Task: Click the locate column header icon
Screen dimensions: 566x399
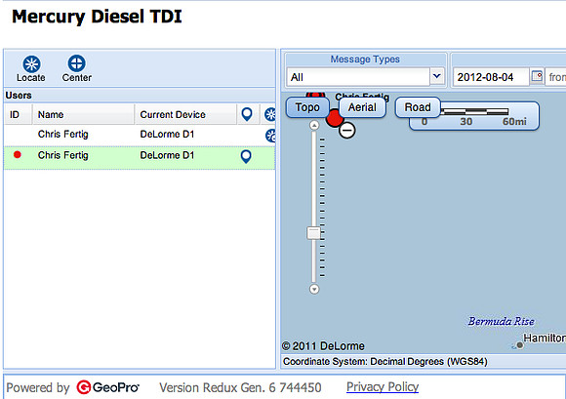Action: point(270,114)
